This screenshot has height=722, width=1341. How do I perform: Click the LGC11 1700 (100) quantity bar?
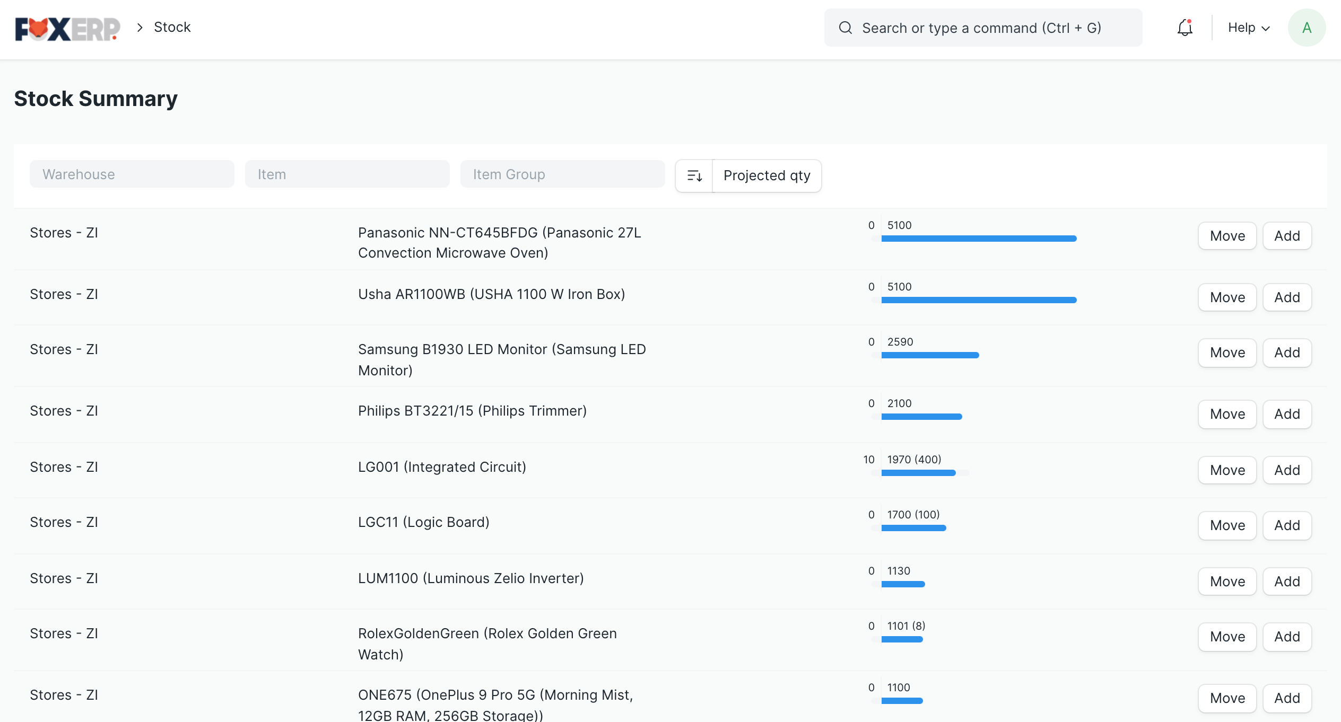tap(913, 528)
